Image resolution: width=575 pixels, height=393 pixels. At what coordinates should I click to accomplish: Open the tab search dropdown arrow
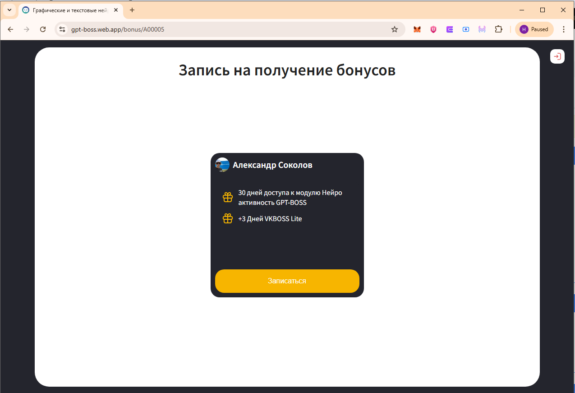click(x=9, y=10)
